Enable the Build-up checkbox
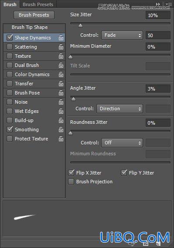This screenshot has height=248, width=174. click(10, 120)
